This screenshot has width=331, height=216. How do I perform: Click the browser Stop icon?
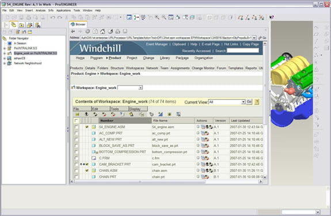87,32
